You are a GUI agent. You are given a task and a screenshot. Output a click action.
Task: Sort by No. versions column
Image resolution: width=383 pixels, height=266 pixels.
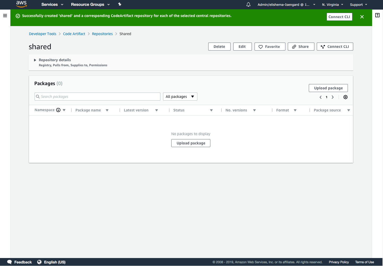pos(255,110)
